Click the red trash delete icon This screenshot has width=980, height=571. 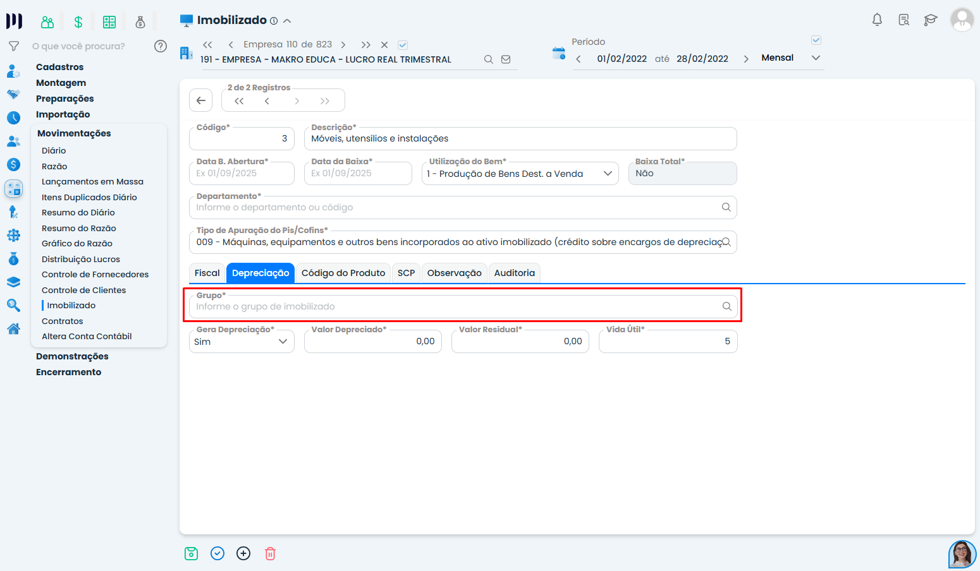click(x=270, y=554)
